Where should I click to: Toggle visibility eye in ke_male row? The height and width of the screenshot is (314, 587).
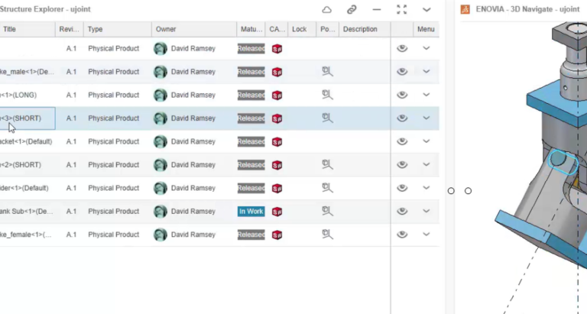[402, 72]
